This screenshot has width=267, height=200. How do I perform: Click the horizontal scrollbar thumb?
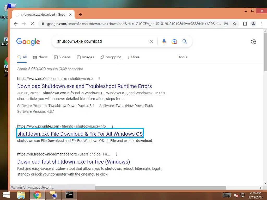pyautogui.click(x=161, y=187)
